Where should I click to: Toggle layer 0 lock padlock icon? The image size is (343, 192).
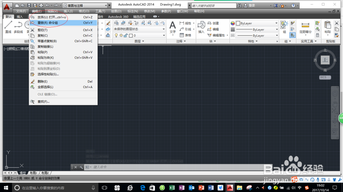(x=126, y=35)
